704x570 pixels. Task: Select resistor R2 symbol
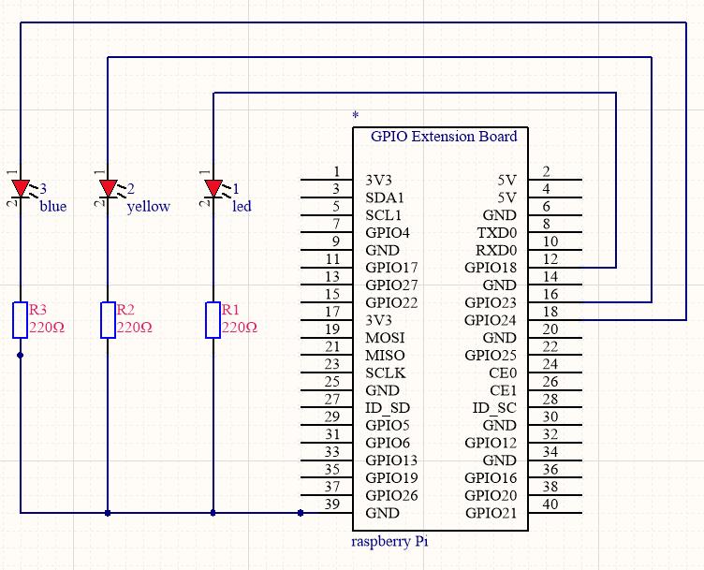pyautogui.click(x=108, y=320)
